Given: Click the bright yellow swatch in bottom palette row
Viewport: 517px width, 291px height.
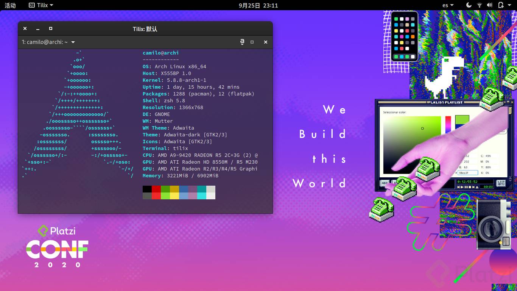Looking at the screenshot, I should tap(174, 196).
